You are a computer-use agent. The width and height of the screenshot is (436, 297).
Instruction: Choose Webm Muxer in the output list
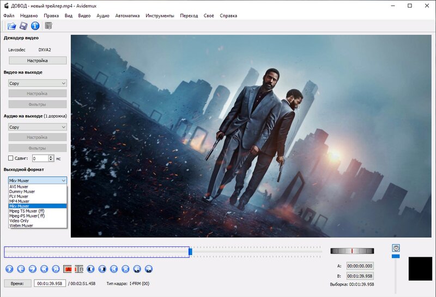click(x=21, y=225)
